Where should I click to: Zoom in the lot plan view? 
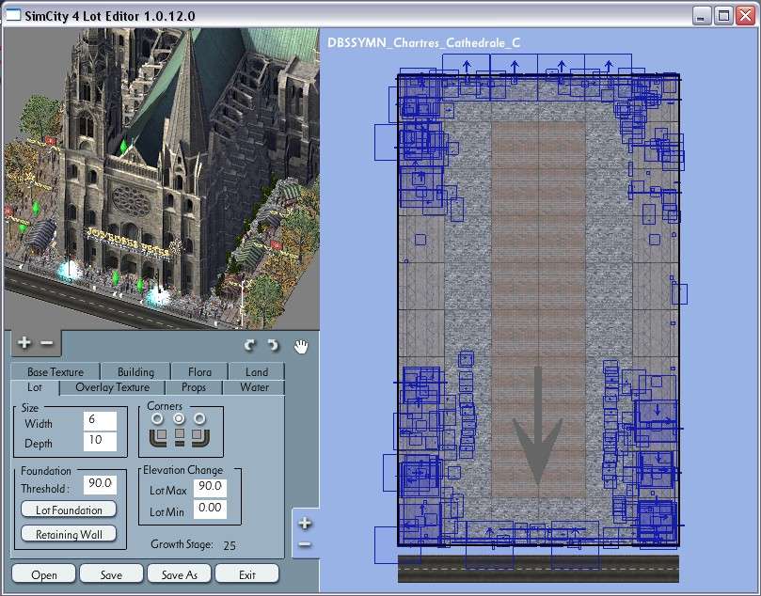305,524
